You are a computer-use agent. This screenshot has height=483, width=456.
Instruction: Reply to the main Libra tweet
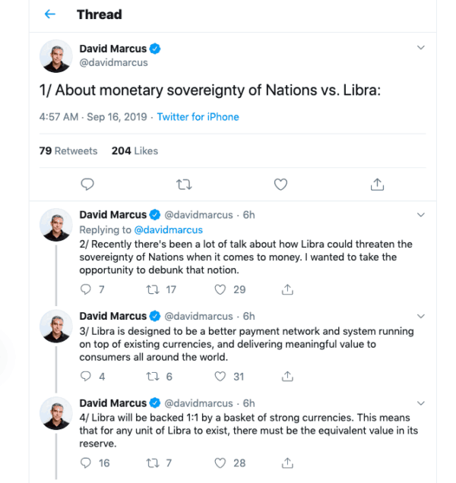(87, 184)
